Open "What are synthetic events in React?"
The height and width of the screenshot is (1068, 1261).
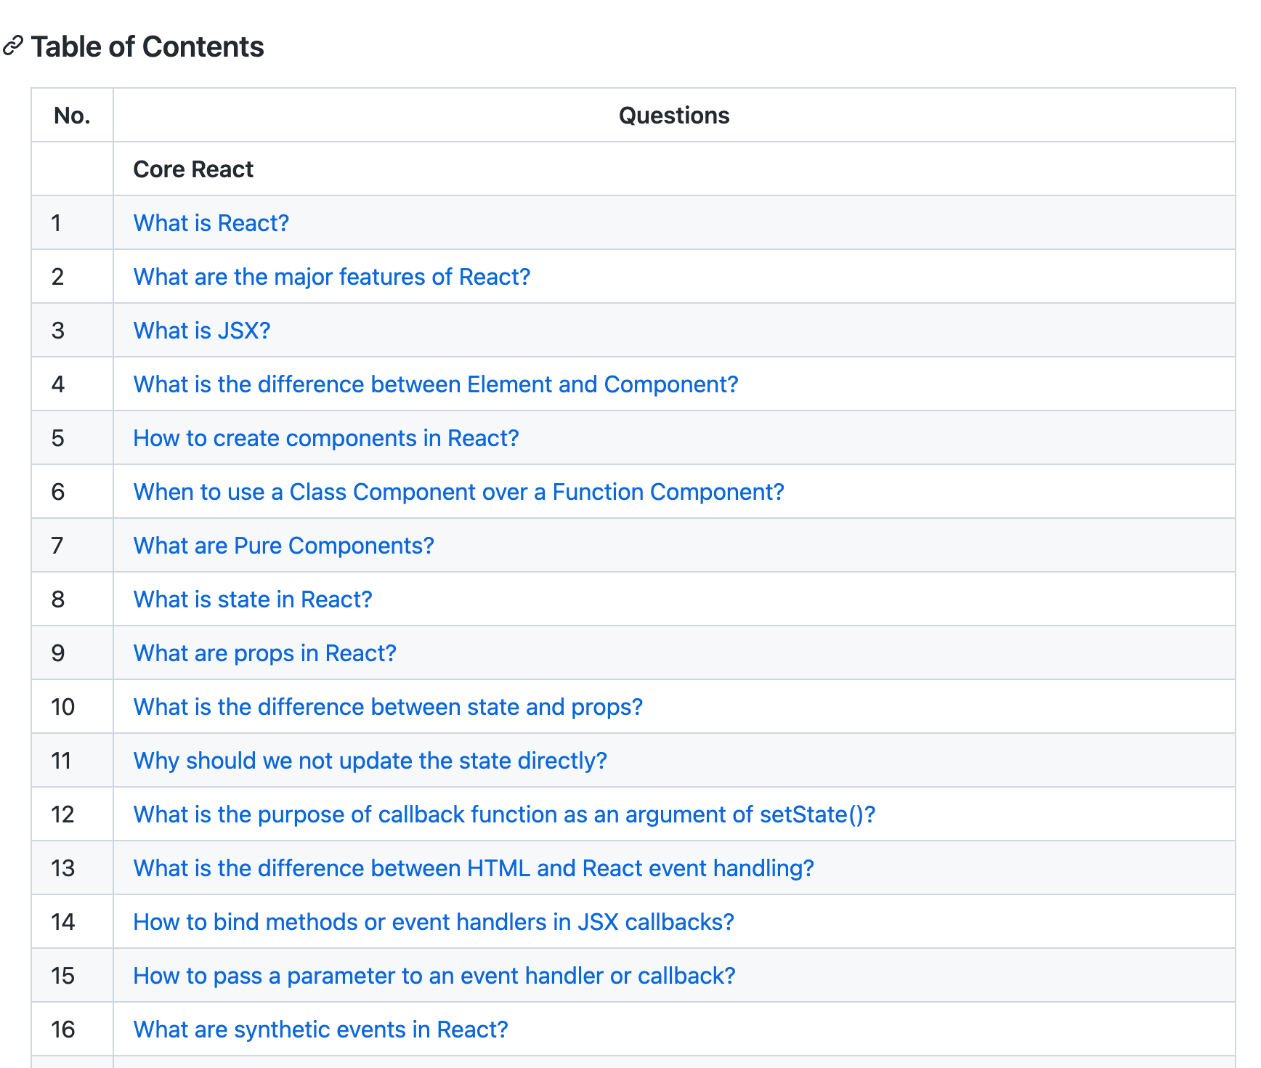pos(320,1029)
